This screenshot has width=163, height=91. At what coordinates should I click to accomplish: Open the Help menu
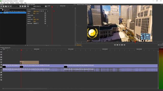click(25, 3)
